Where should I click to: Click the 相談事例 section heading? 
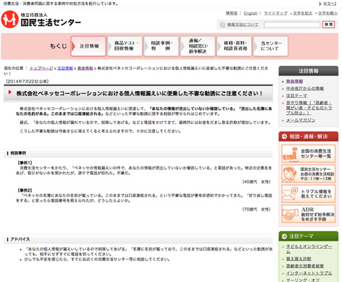pos(18,153)
